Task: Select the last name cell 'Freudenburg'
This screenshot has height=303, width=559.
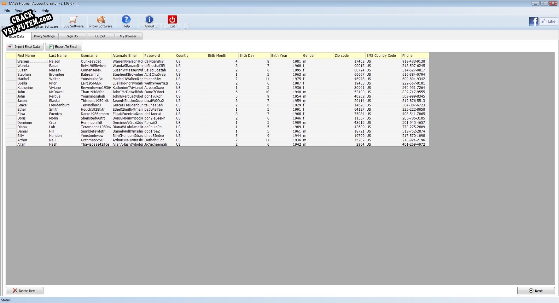Action: coord(64,105)
